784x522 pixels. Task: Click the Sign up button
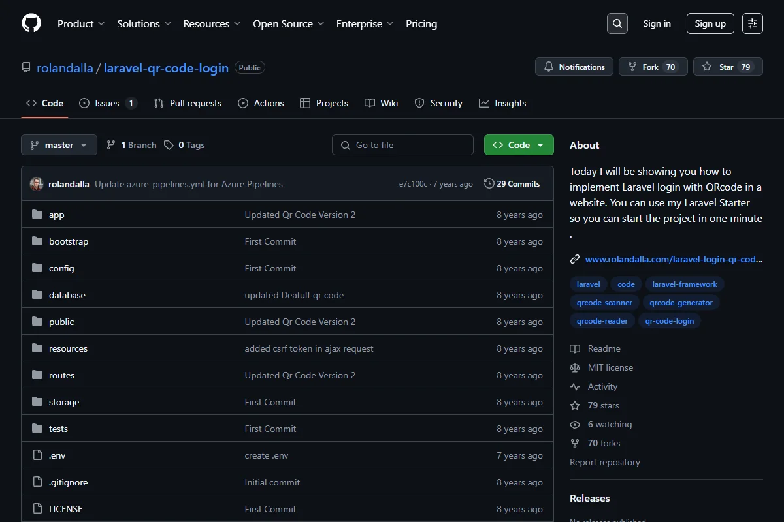point(710,23)
